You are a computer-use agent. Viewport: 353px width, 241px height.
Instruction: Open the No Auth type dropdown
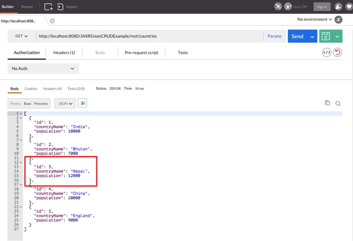[43, 69]
